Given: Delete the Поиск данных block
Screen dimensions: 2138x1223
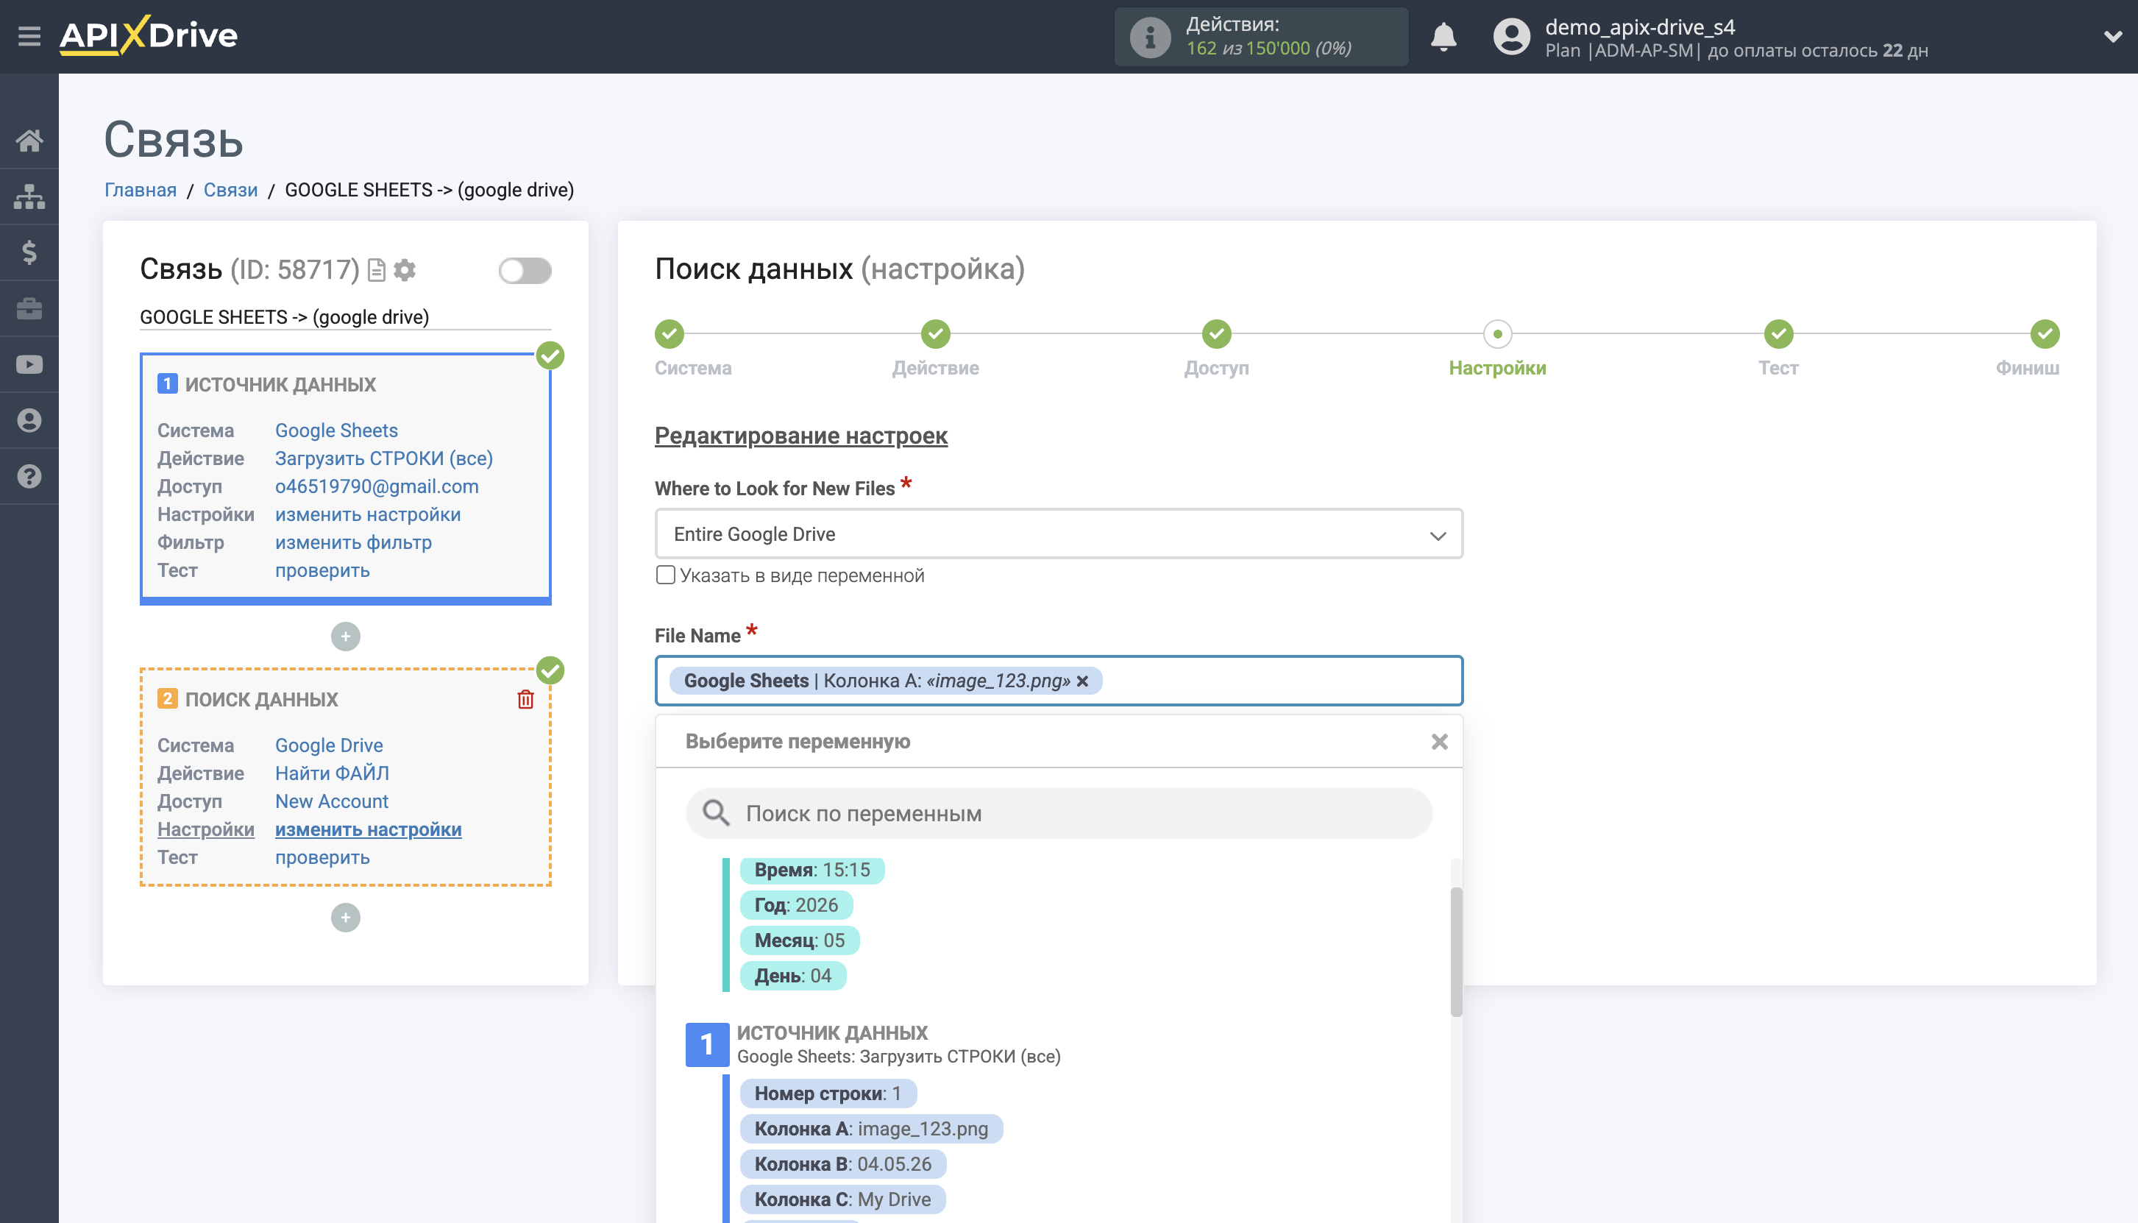Looking at the screenshot, I should point(526,699).
